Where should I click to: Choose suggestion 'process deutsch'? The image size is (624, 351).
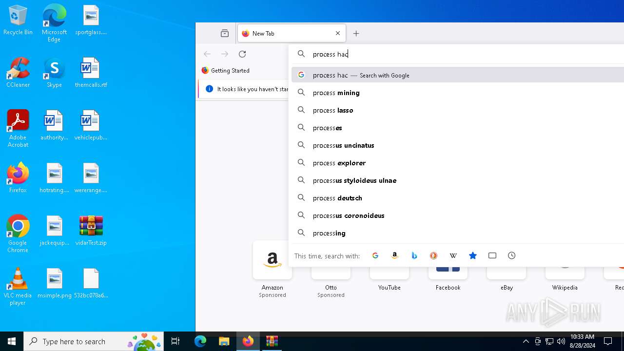click(458, 198)
